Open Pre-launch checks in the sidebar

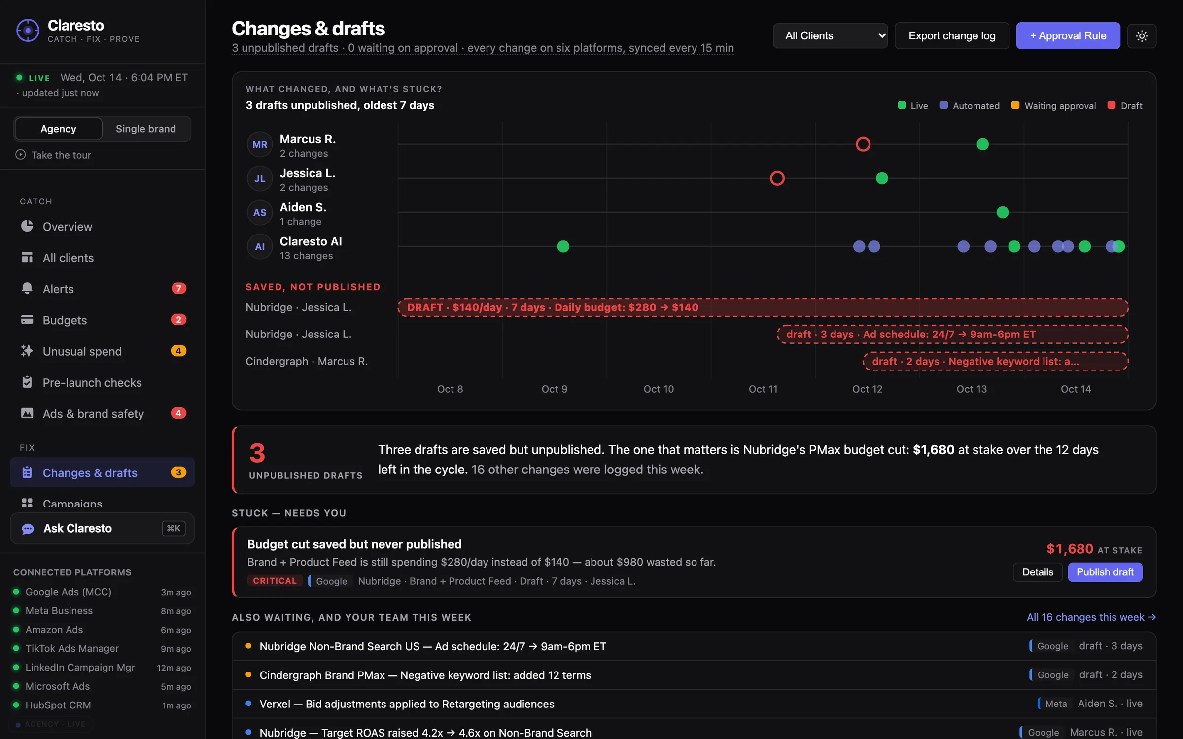click(x=102, y=382)
